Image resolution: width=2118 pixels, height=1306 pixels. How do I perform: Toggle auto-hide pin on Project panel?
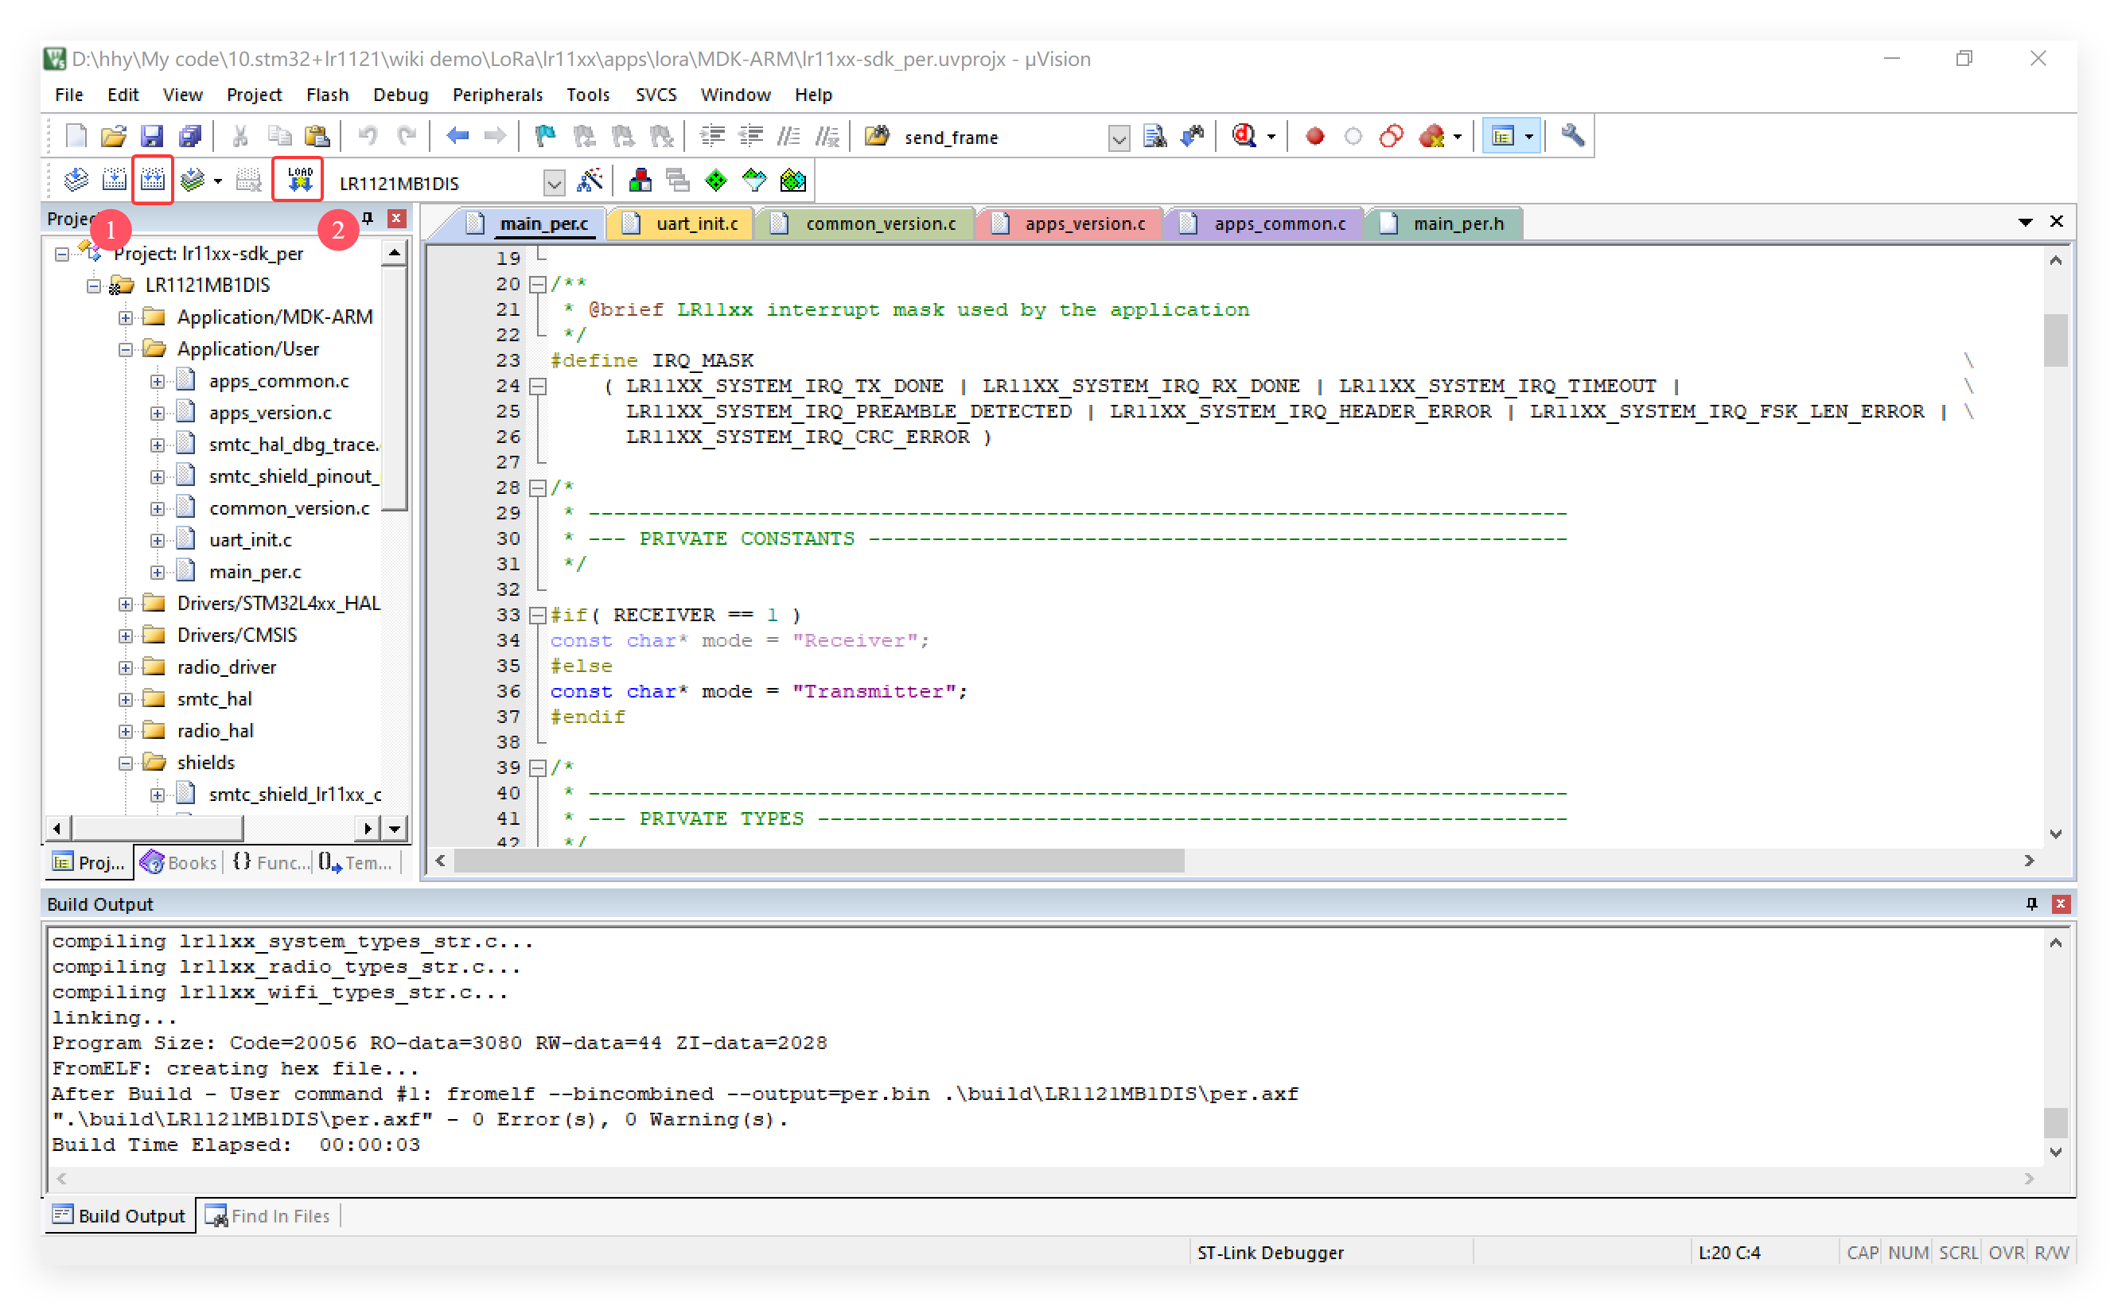coord(367,219)
